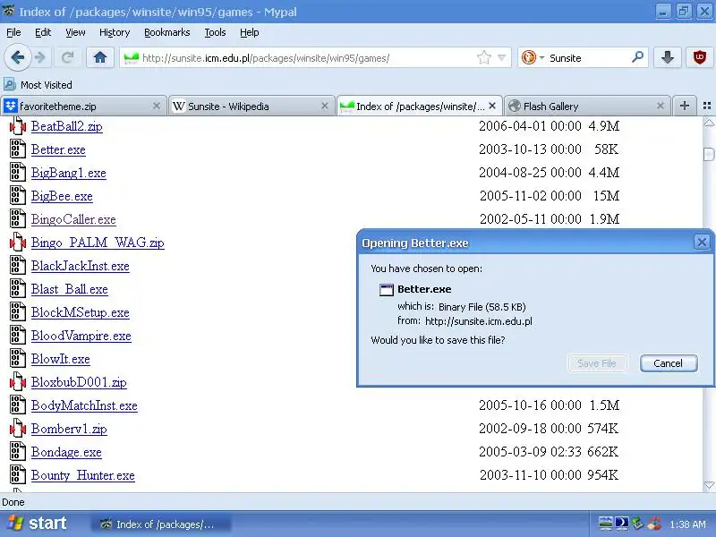Open the Bookmarks menu
The image size is (716, 537).
[x=167, y=32]
